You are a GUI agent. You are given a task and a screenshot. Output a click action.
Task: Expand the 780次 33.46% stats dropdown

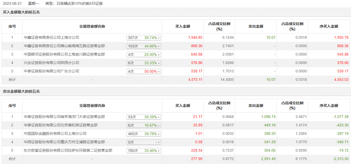(x=144, y=151)
